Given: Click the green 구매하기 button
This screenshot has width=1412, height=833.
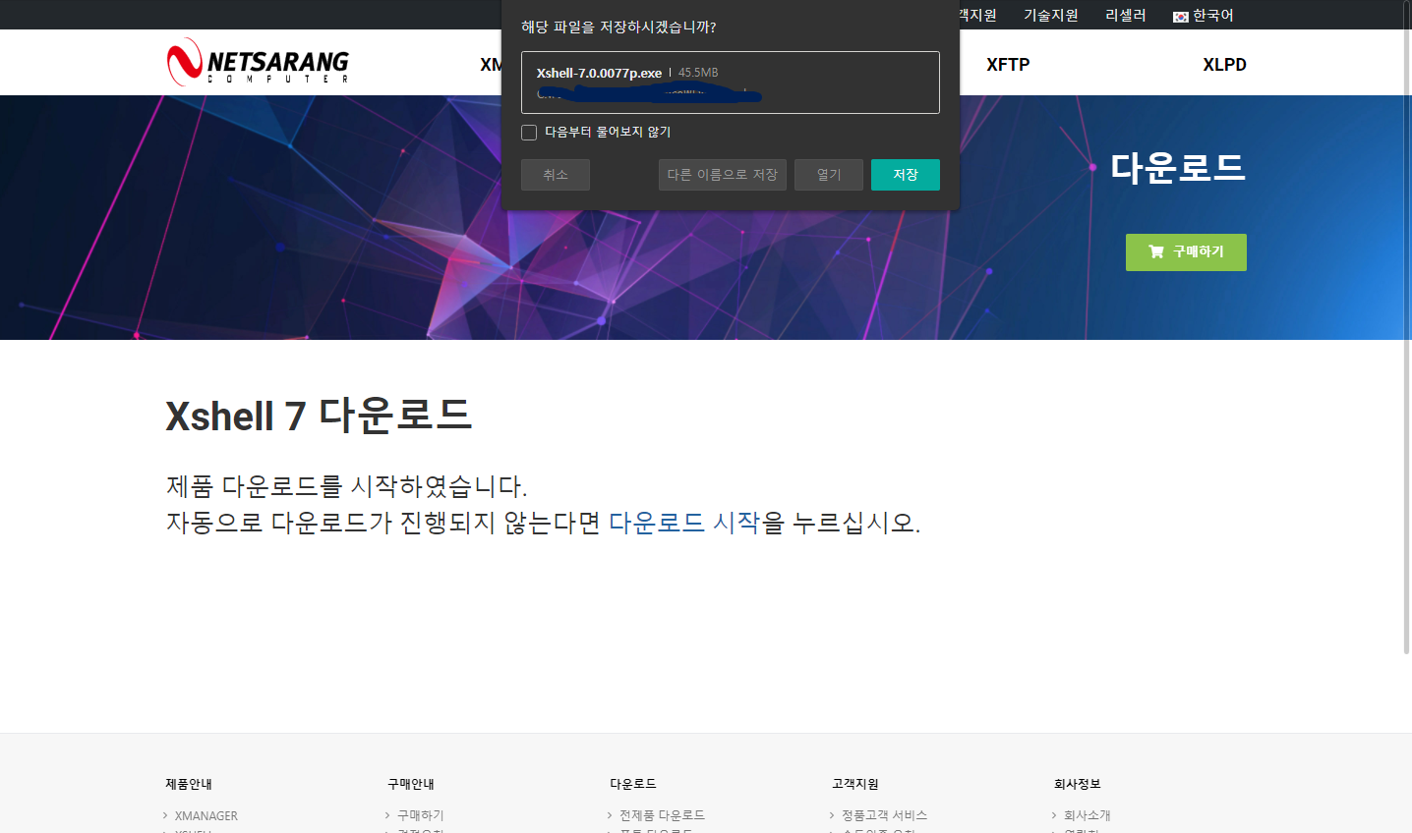Looking at the screenshot, I should tap(1186, 252).
